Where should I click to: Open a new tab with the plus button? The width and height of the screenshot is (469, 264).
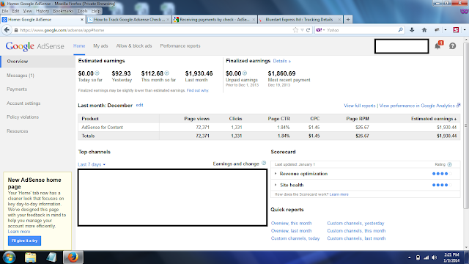[x=348, y=20]
